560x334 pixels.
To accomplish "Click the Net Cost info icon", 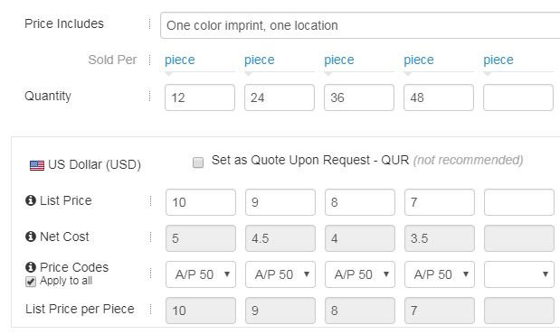I will 31,237.
